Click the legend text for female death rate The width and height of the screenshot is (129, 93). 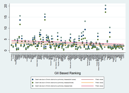54,83
